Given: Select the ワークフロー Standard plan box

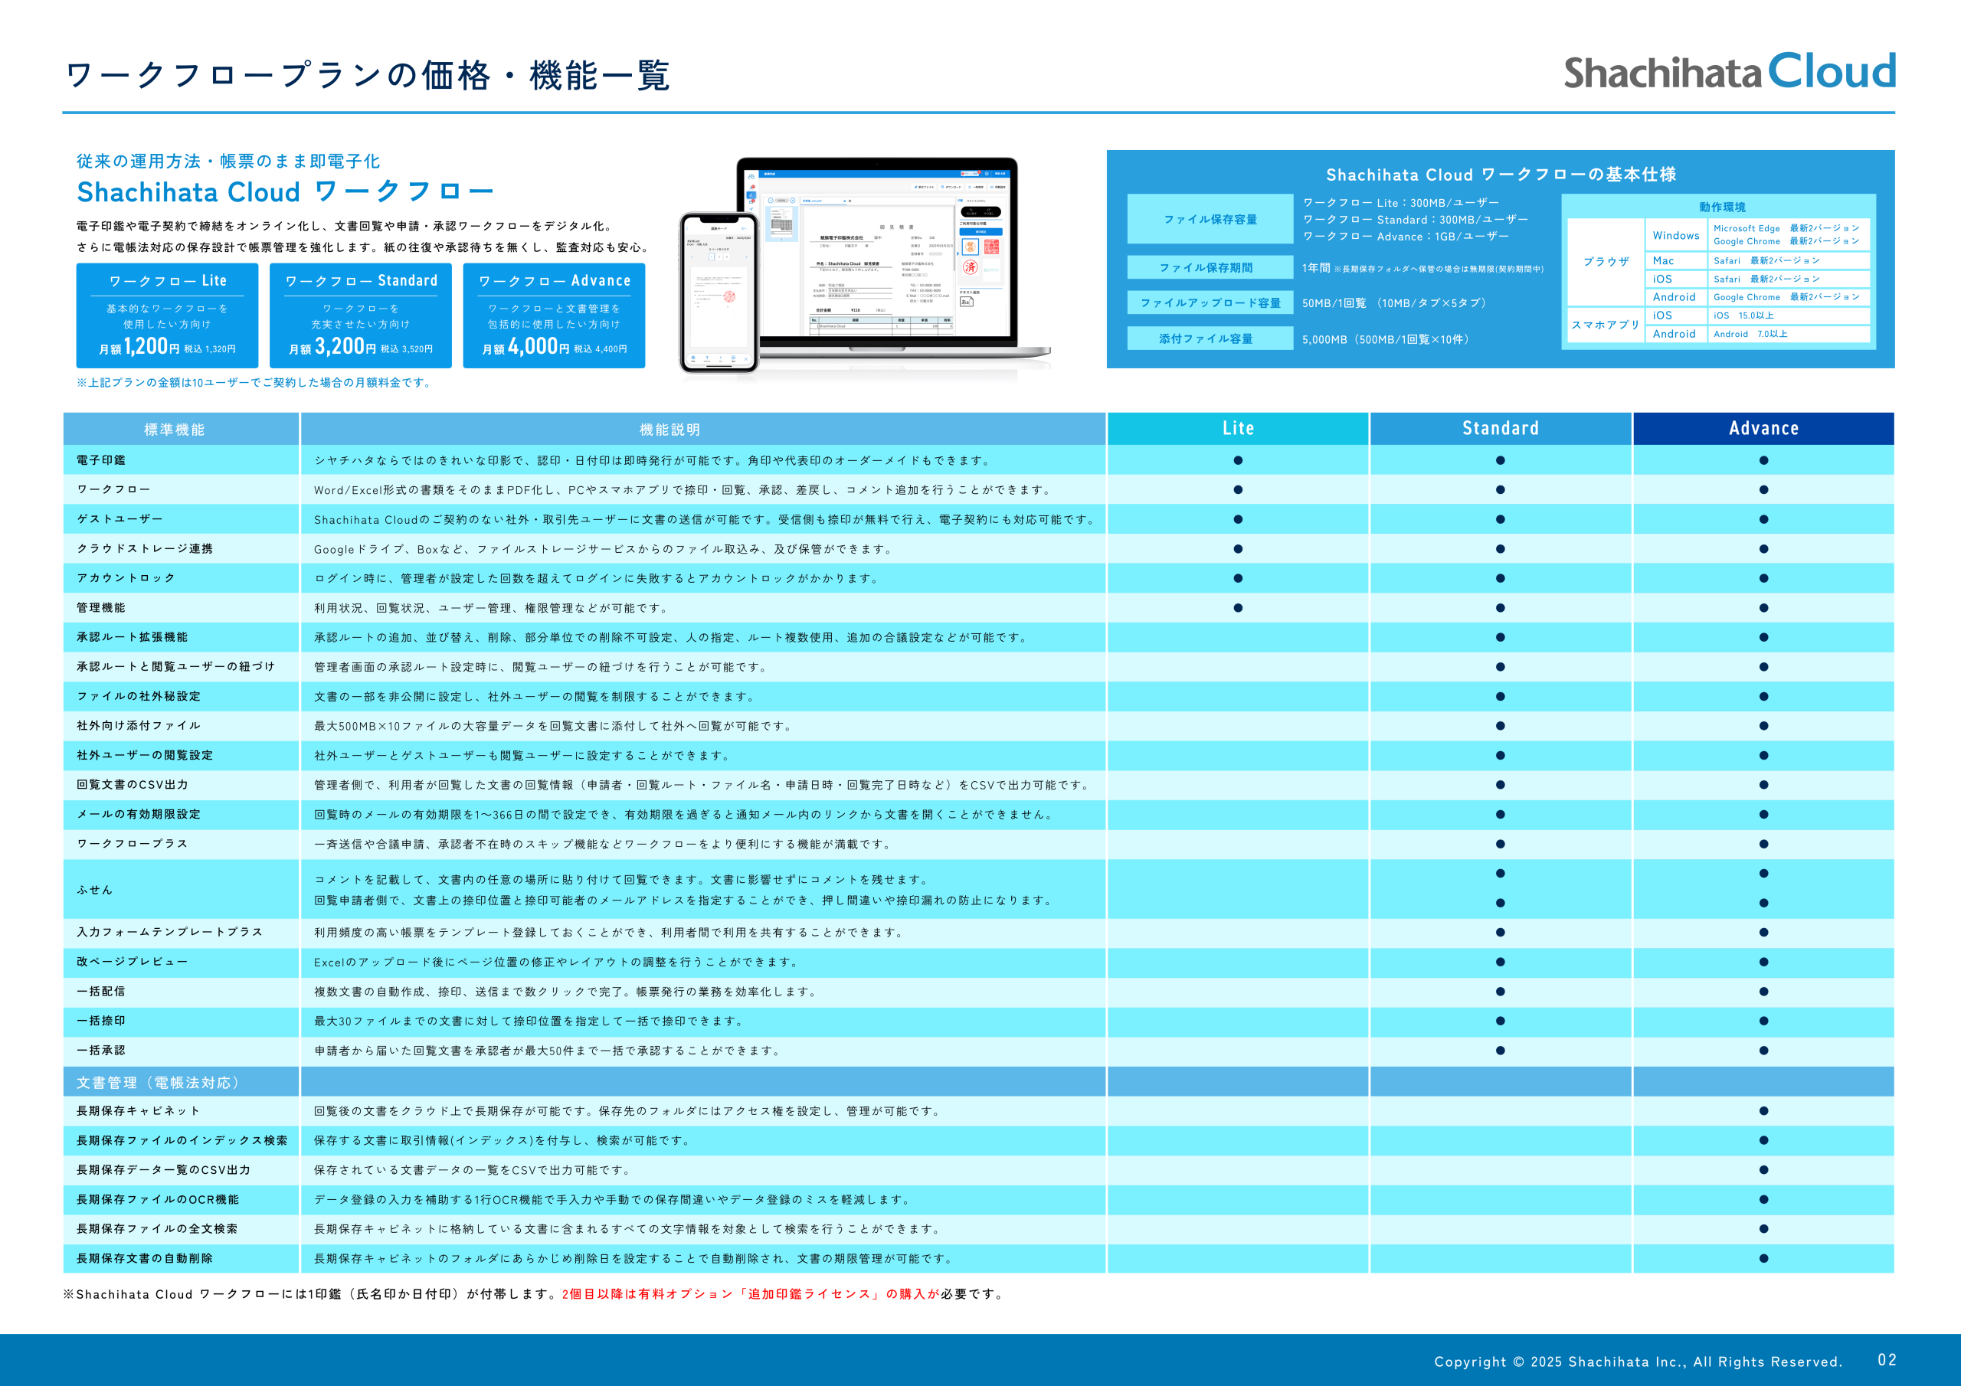Looking at the screenshot, I should pos(361,315).
